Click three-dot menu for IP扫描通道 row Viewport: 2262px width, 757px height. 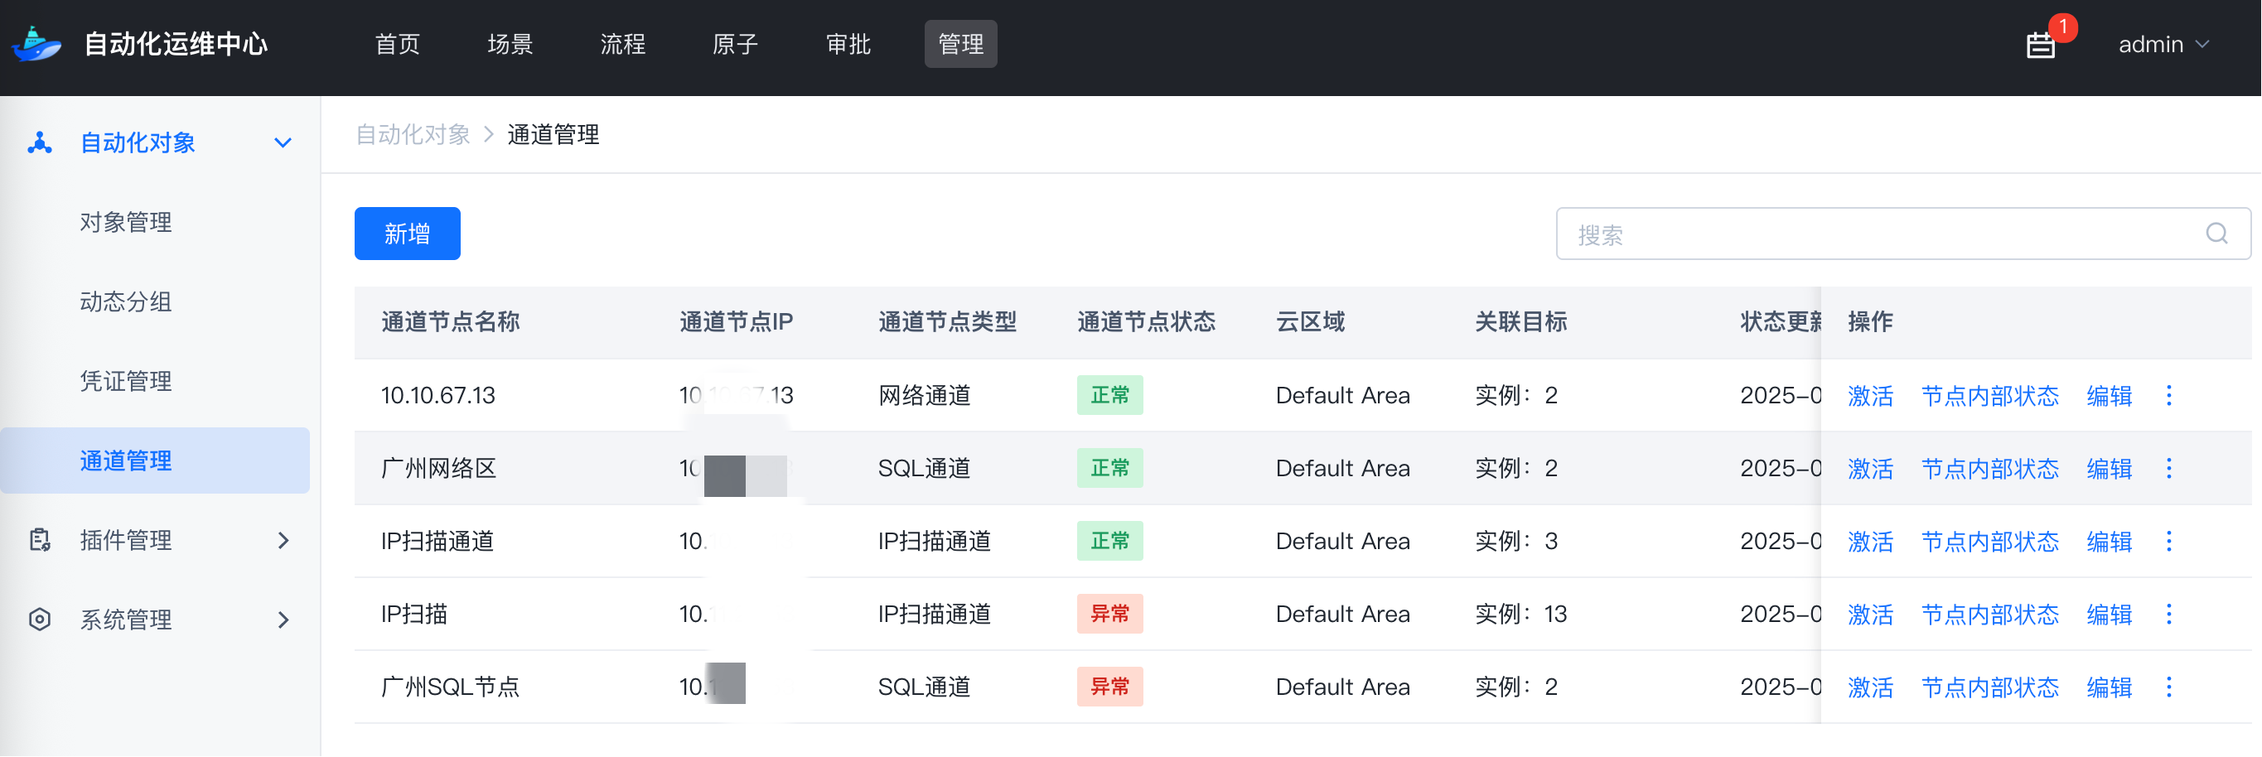tap(2169, 542)
